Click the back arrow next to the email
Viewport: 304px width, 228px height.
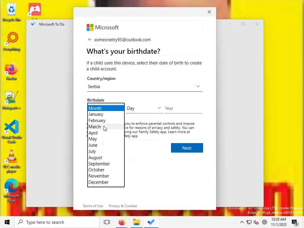coord(90,39)
